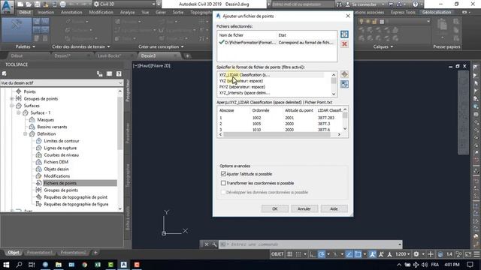Collapse the 'Surface - 1' tree node
This screenshot has height=270, width=481.
(18, 112)
